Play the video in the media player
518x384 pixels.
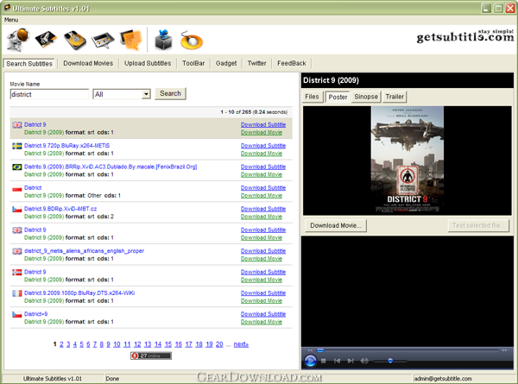310,361
